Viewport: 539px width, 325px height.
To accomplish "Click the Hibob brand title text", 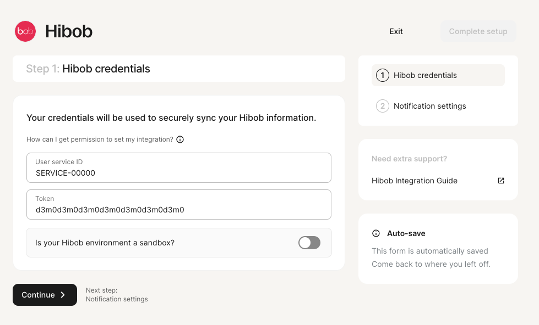I will (69, 31).
